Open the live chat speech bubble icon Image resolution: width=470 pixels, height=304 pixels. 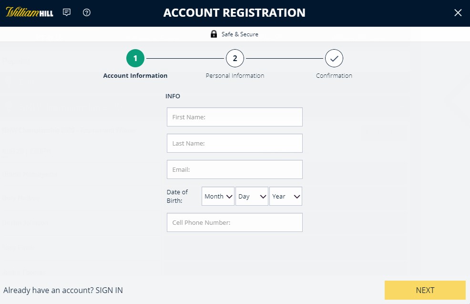[67, 12]
